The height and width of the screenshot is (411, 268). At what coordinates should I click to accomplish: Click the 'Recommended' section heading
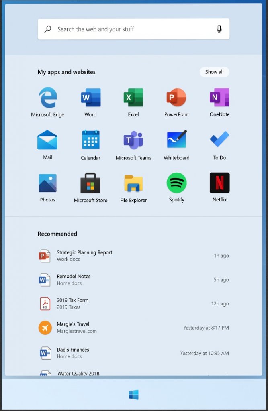pyautogui.click(x=57, y=234)
